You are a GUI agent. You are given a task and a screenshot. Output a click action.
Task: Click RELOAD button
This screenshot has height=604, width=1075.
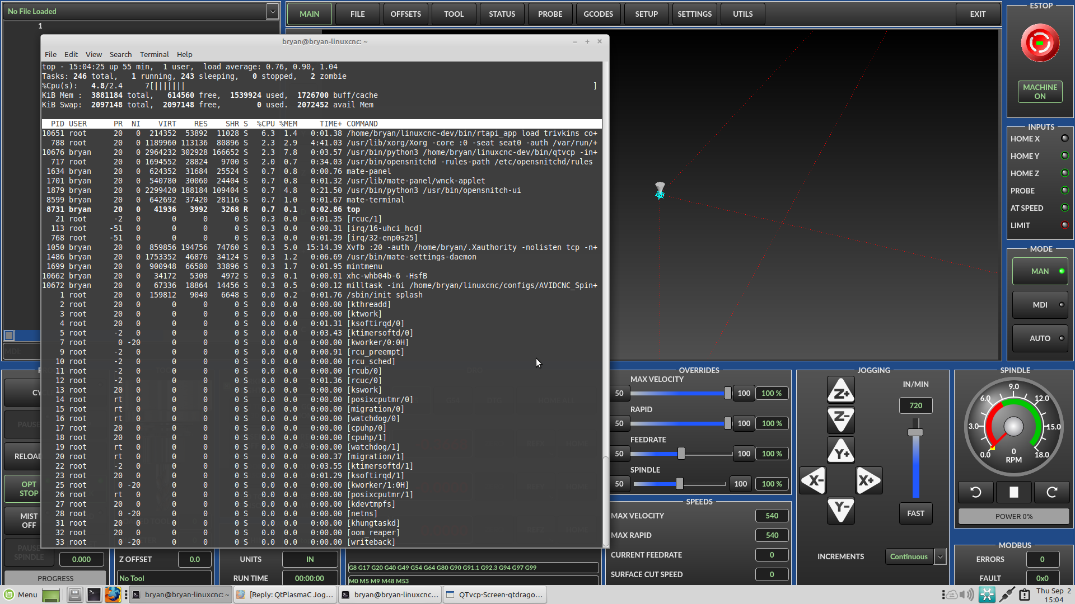click(x=24, y=456)
